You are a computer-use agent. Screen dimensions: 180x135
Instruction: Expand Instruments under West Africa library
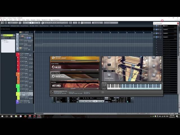point(73,88)
